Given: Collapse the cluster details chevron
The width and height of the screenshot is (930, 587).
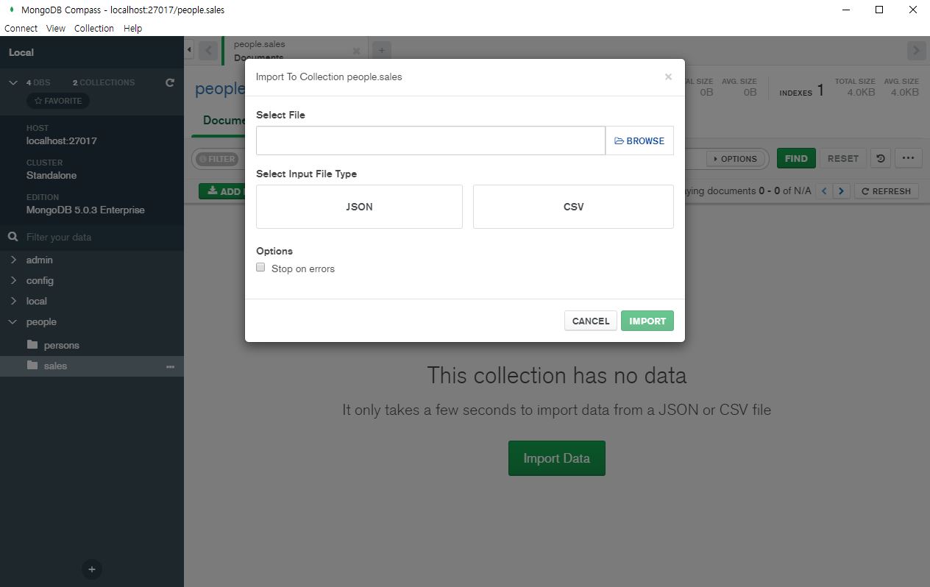Looking at the screenshot, I should (x=13, y=82).
